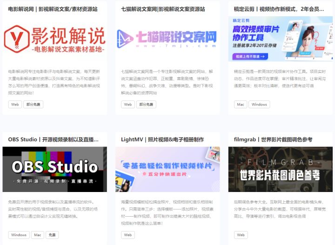Click the 稿定云剪 description paragraph

(280, 79)
